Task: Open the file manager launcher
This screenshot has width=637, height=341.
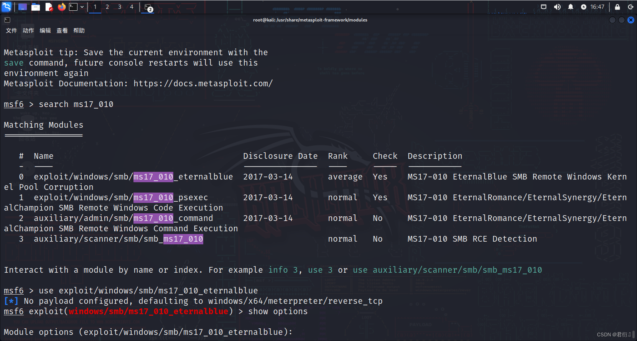Action: pyautogui.click(x=36, y=7)
